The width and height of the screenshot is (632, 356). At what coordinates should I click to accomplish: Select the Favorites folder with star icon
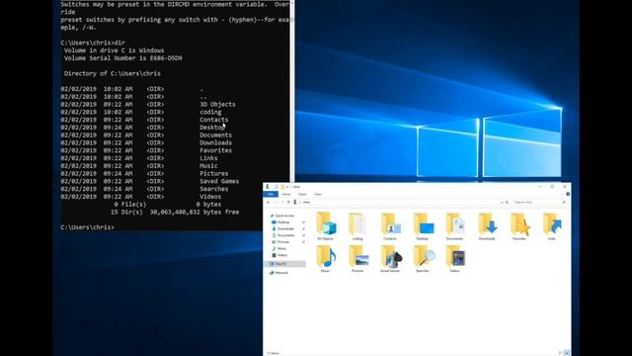[519, 226]
